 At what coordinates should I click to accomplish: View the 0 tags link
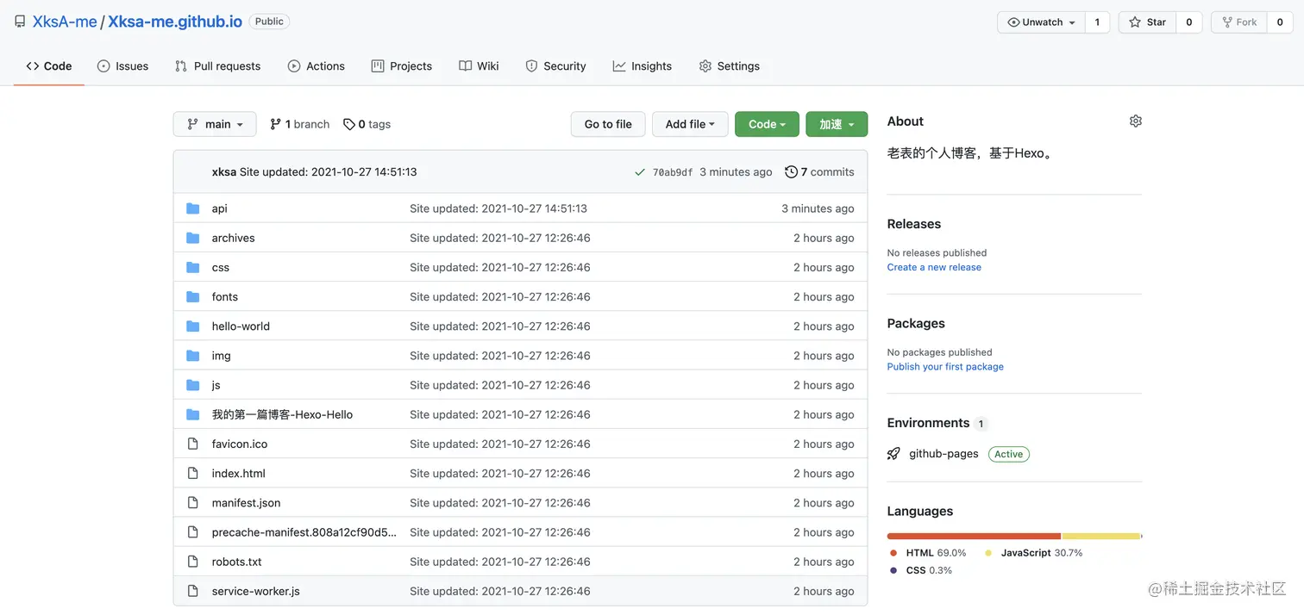[367, 124]
